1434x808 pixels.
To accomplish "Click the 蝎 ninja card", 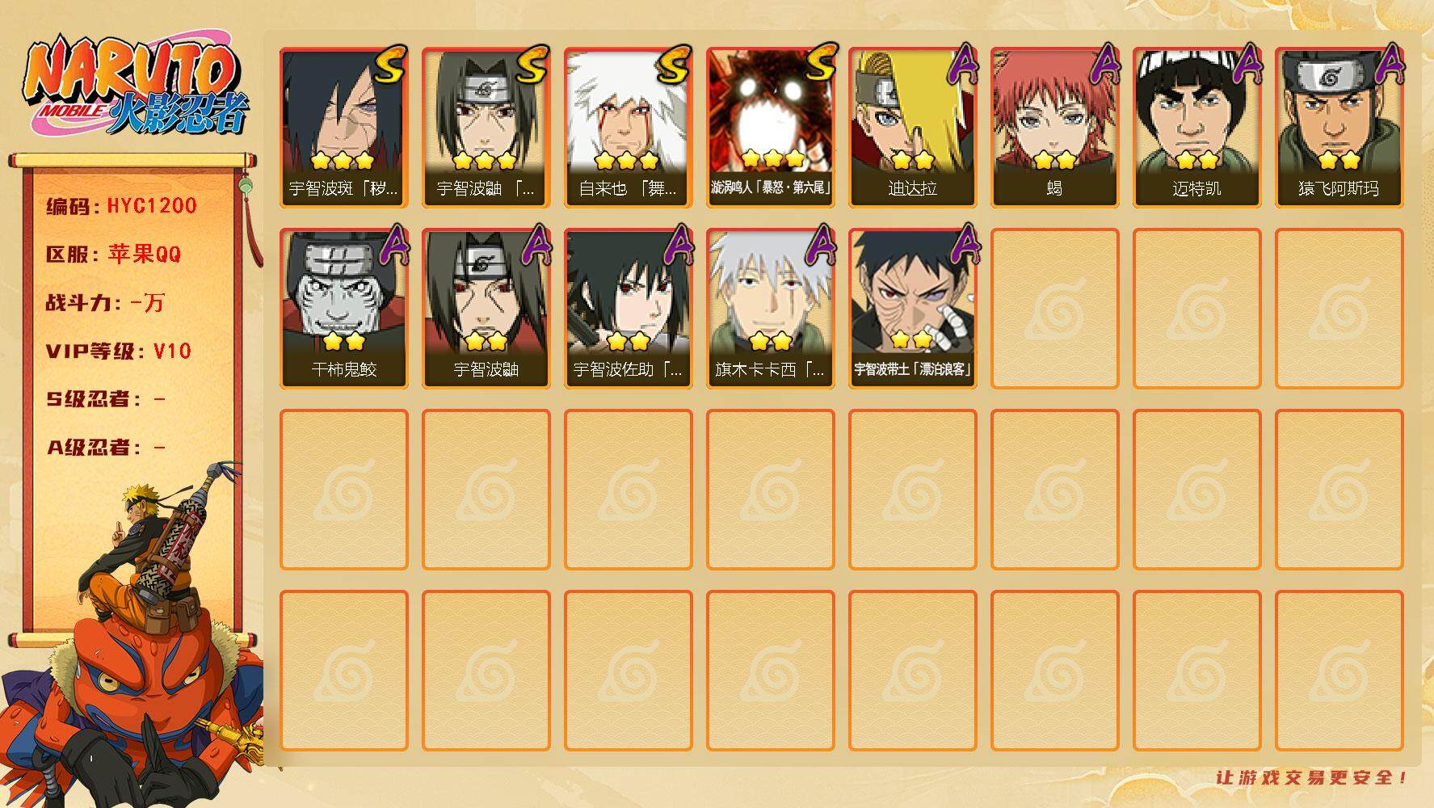I will tap(1054, 128).
